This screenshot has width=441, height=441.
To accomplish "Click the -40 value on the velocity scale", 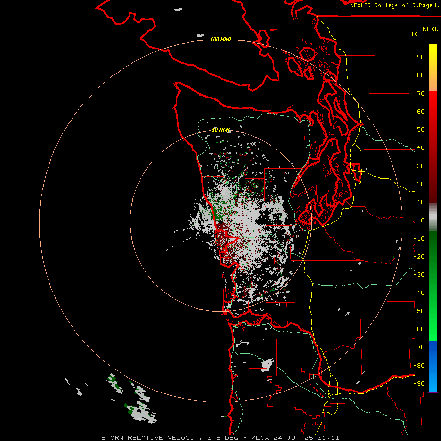I will coord(419,293).
